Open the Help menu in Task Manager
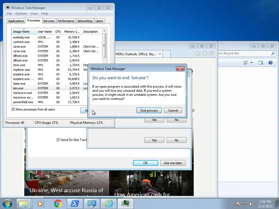279x209 pixels. click(x=45, y=14)
